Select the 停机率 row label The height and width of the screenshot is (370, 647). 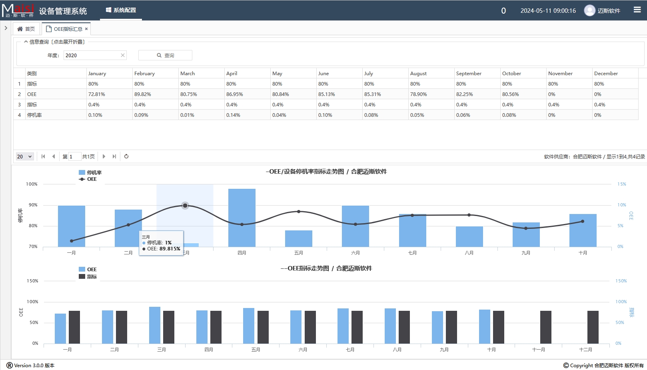(x=34, y=115)
